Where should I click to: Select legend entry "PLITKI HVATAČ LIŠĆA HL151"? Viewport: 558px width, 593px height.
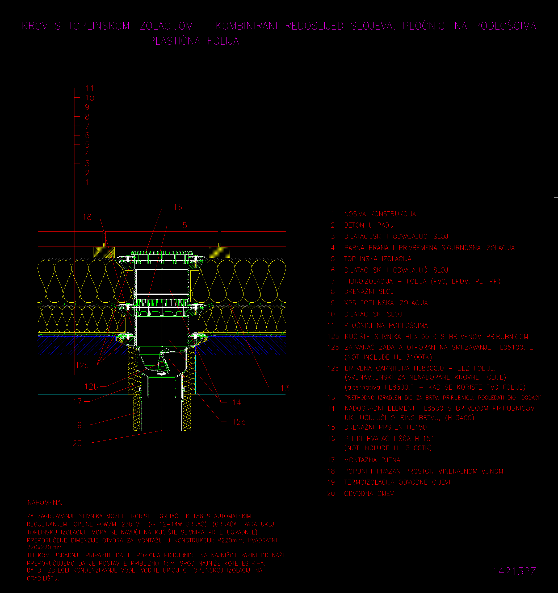pyautogui.click(x=389, y=439)
